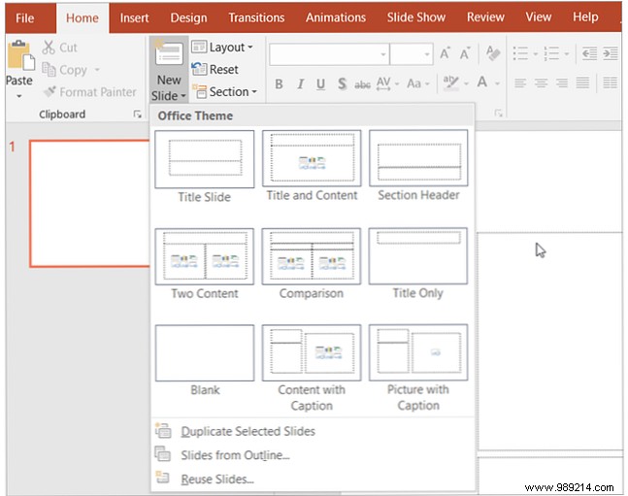Switch to the View tab

[x=539, y=17]
